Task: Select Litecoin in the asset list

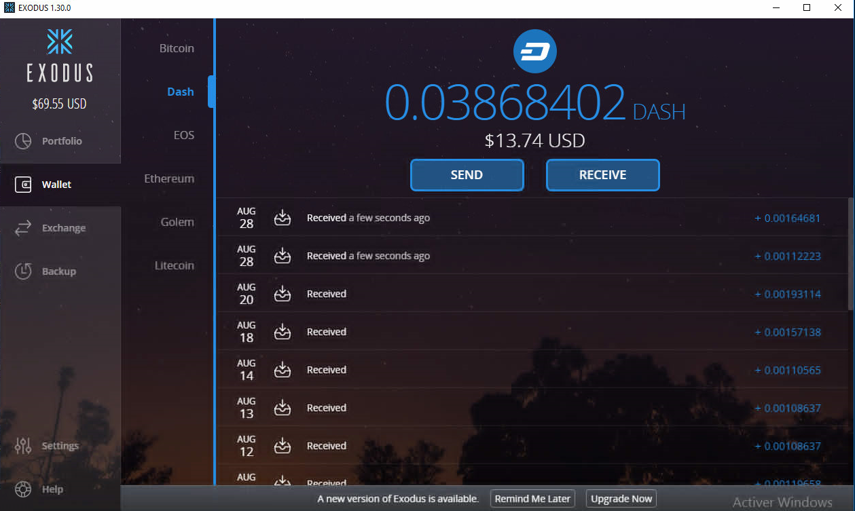Action: (175, 265)
